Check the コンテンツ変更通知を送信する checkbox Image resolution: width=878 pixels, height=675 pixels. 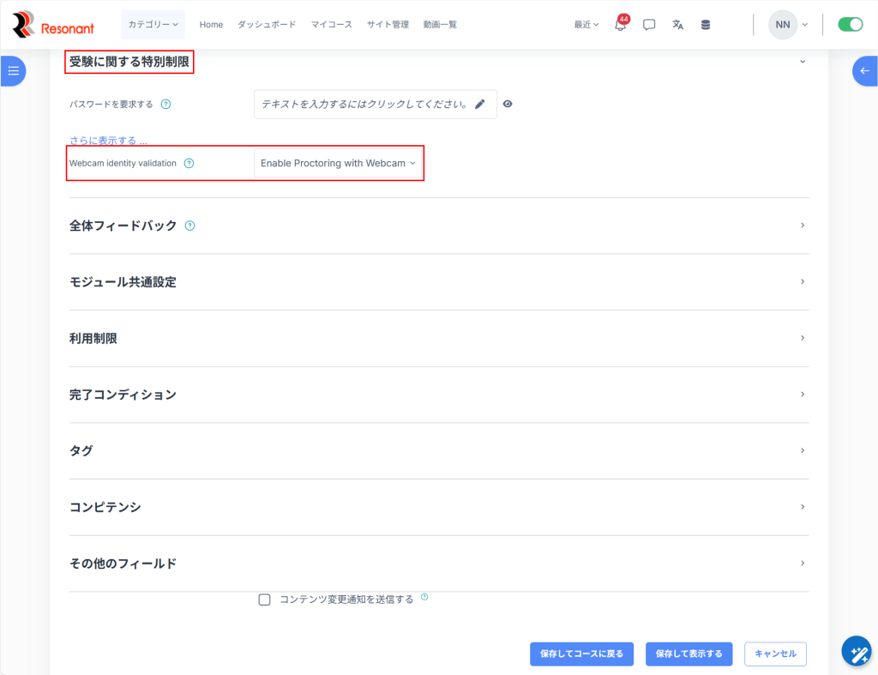[x=265, y=600]
